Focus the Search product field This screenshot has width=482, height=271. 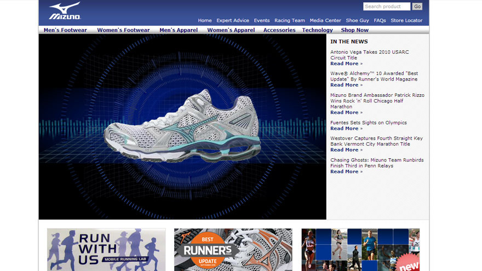(386, 7)
